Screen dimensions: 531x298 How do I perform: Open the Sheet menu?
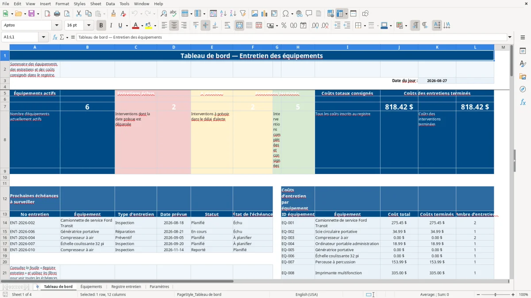pos(96,4)
